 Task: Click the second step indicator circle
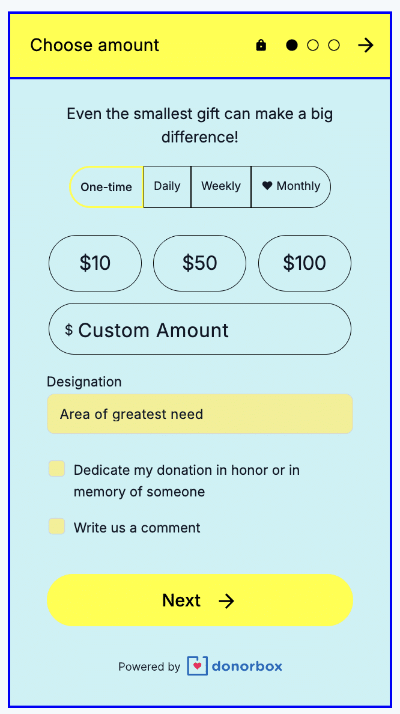point(313,45)
